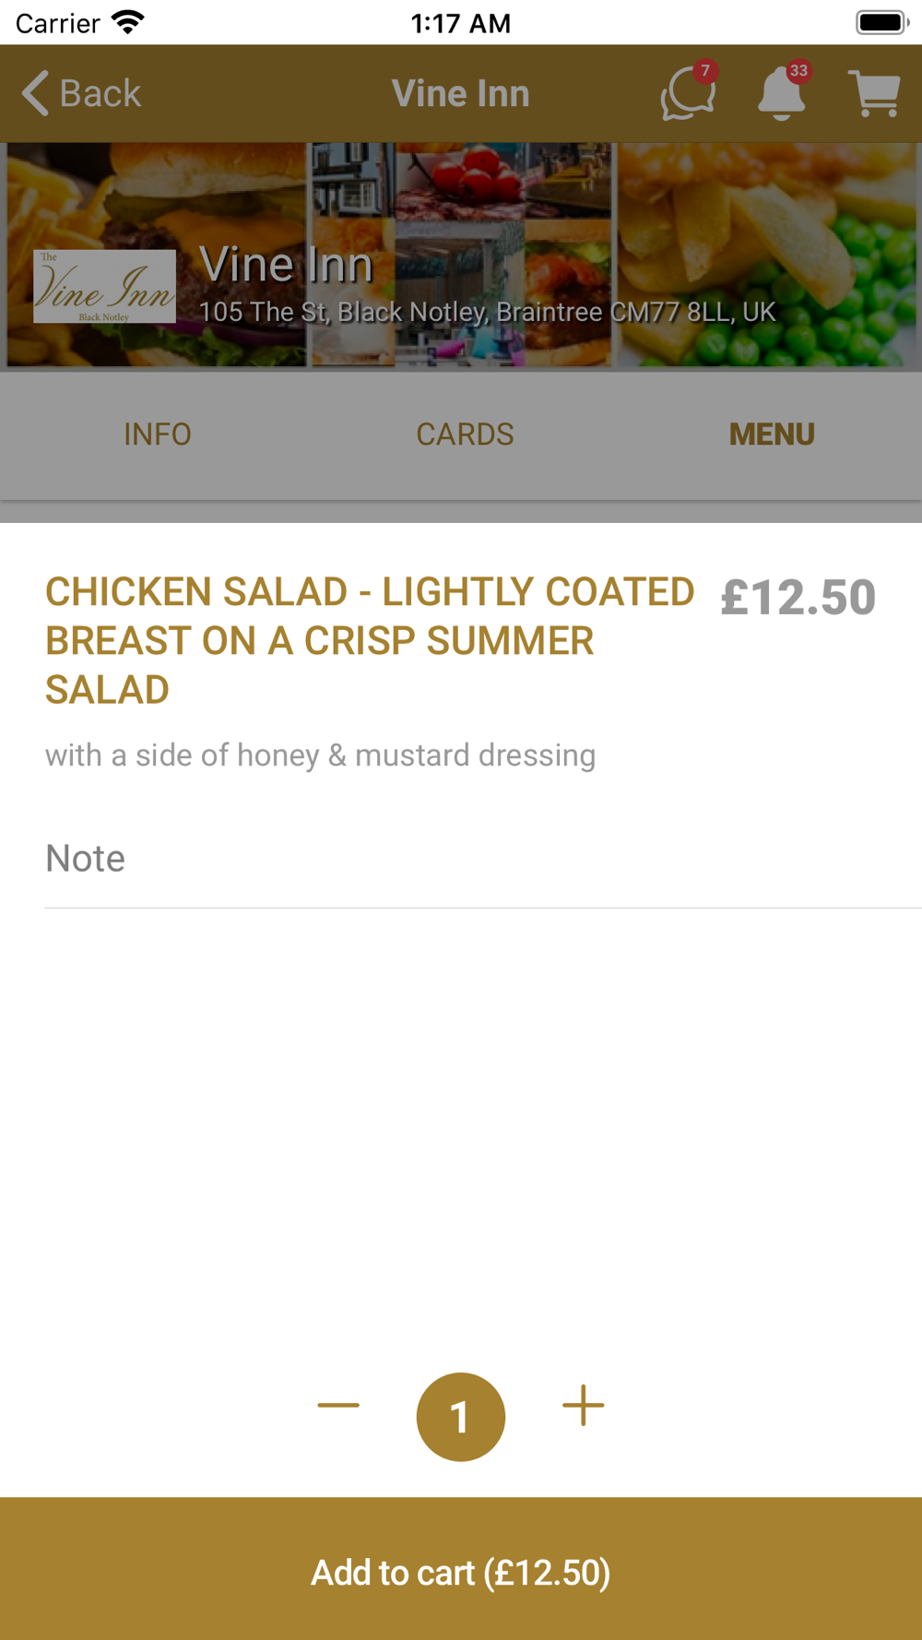Tap the Vine Inn address text
This screenshot has height=1640, width=922.
(487, 313)
